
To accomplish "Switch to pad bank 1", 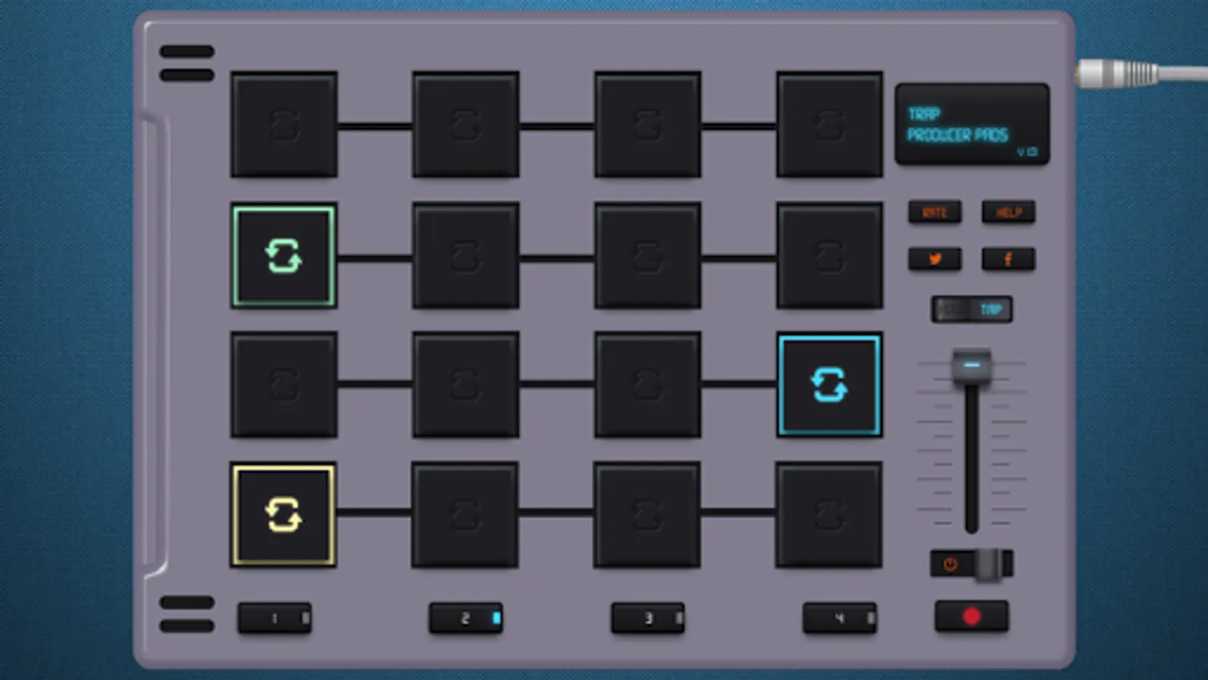I will 275,618.
